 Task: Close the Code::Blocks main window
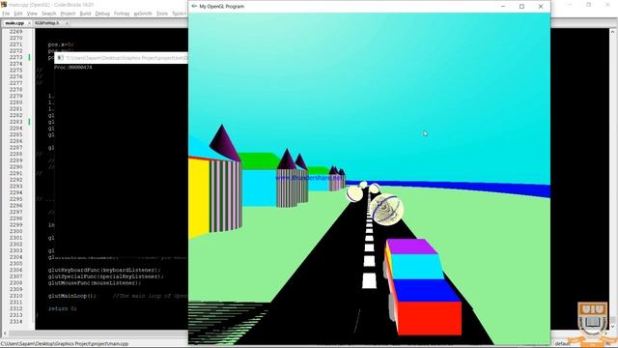[x=607, y=5]
